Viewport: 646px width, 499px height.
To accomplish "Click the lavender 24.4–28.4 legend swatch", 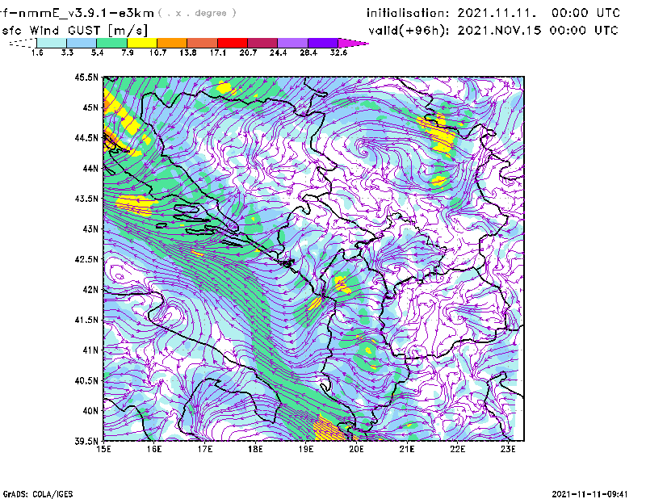I will (292, 43).
